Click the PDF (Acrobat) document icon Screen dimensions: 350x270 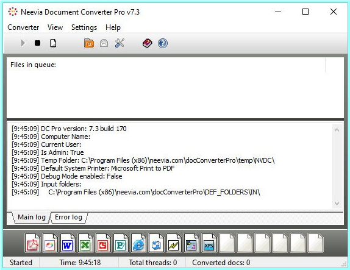click(x=32, y=243)
